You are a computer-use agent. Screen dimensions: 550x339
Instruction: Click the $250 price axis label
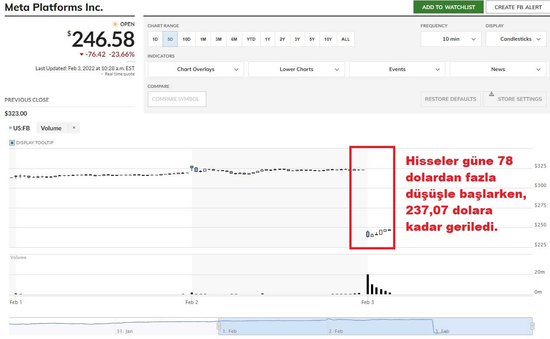(540, 225)
